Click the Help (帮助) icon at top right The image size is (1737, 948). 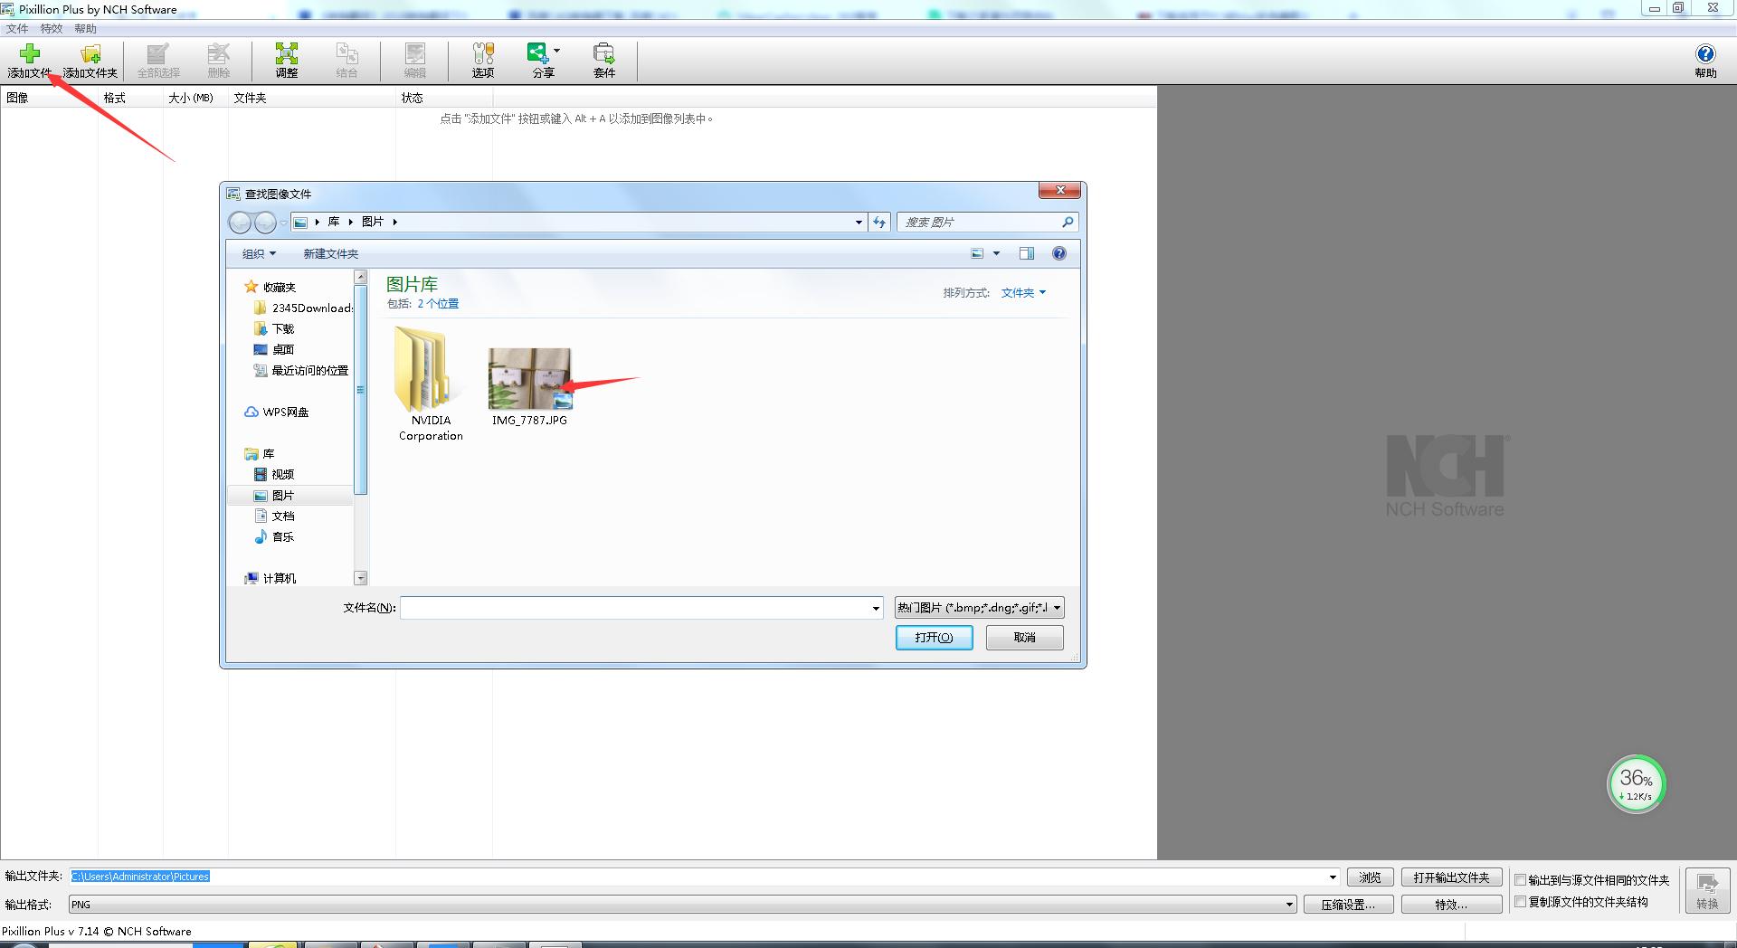tap(1704, 60)
